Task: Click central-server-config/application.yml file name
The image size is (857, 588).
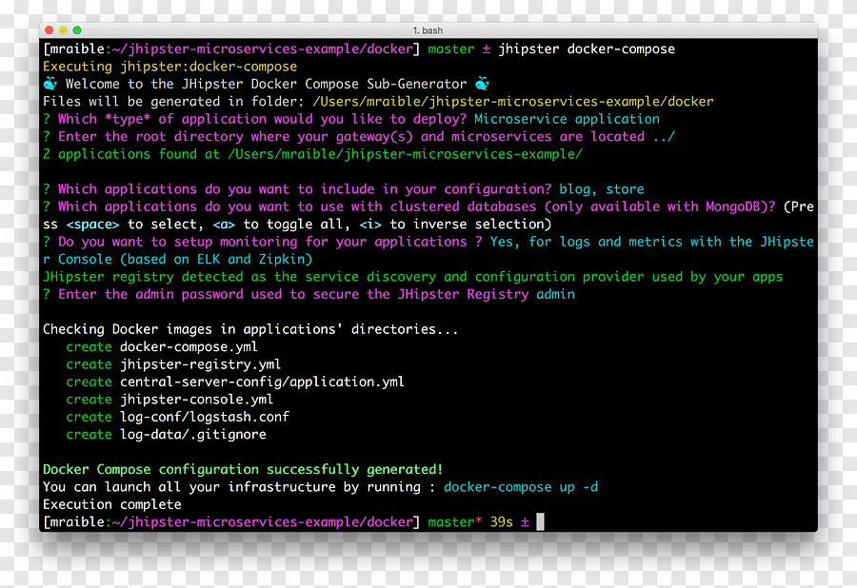Action: [x=262, y=382]
